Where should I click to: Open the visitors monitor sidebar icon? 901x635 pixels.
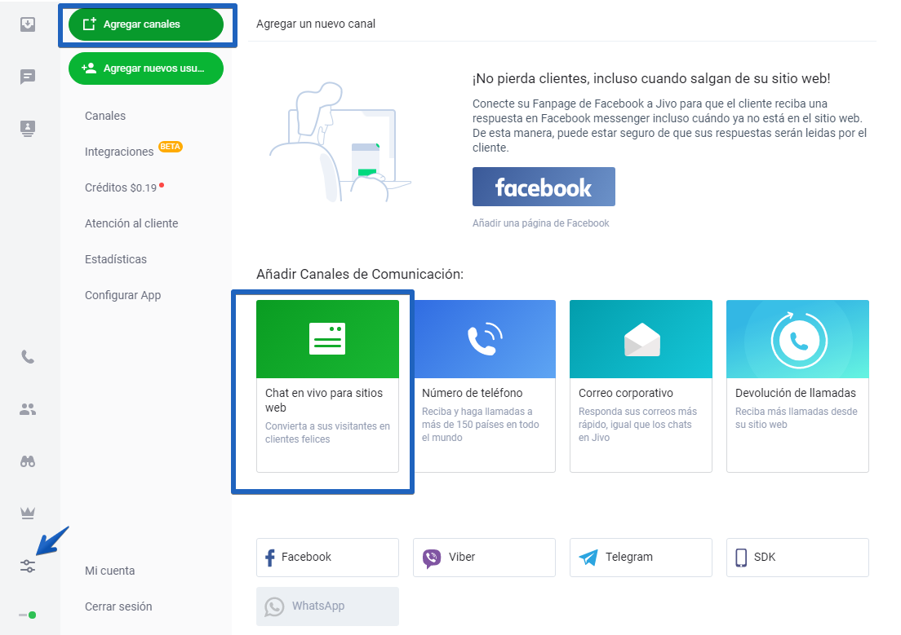28,128
